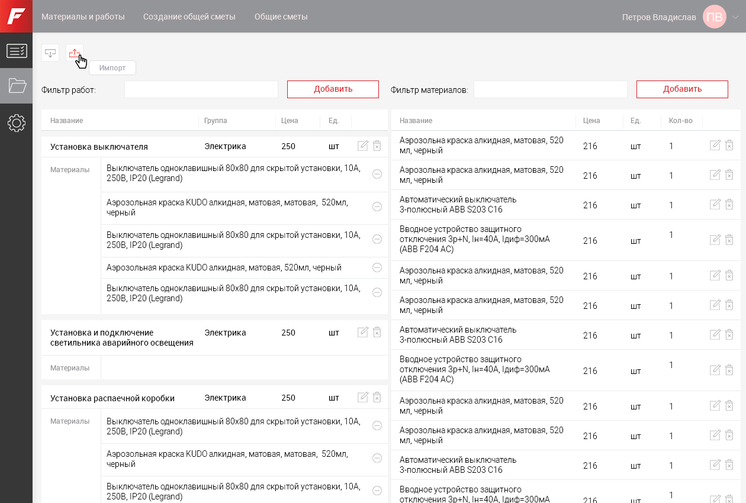The width and height of the screenshot is (746, 503).
Task: Focus the 'Фильтр работ' input field
Action: (201, 89)
